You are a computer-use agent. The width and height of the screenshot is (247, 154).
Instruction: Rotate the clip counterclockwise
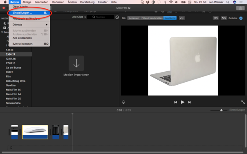tap(216, 18)
